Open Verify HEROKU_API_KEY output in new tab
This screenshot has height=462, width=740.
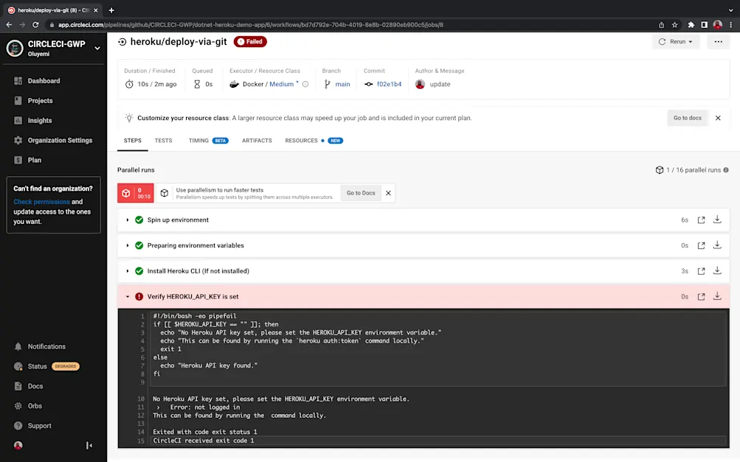coord(702,296)
